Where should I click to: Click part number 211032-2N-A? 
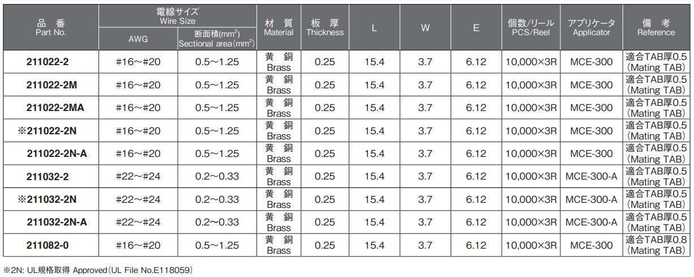[x=50, y=222]
